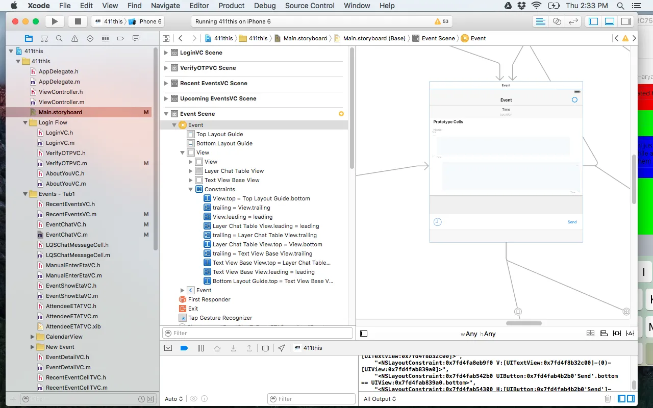
Task: Click the Pause execution debug button
Action: click(x=200, y=348)
